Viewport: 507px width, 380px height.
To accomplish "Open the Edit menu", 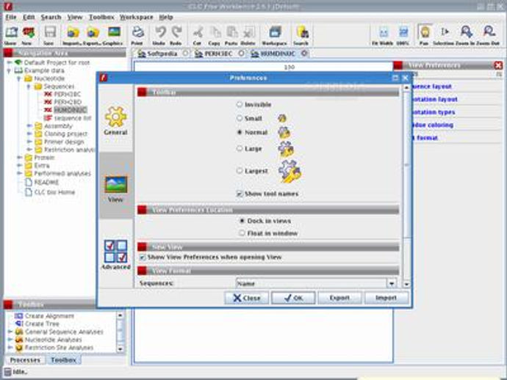I will pos(29,17).
